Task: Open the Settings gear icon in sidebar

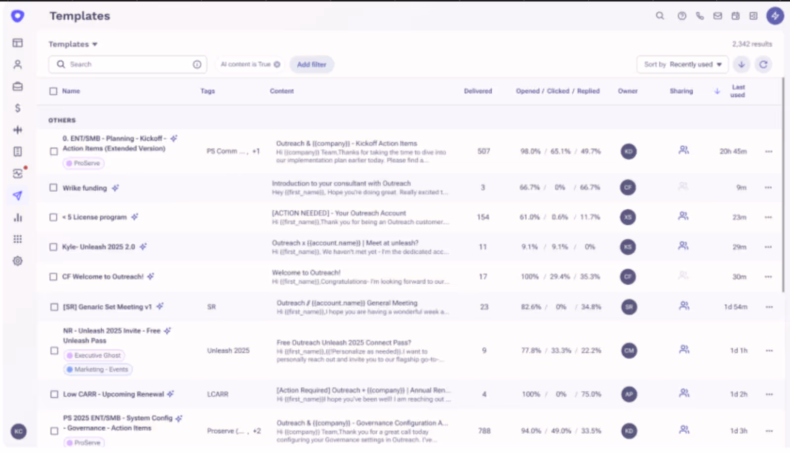Action: 18,261
